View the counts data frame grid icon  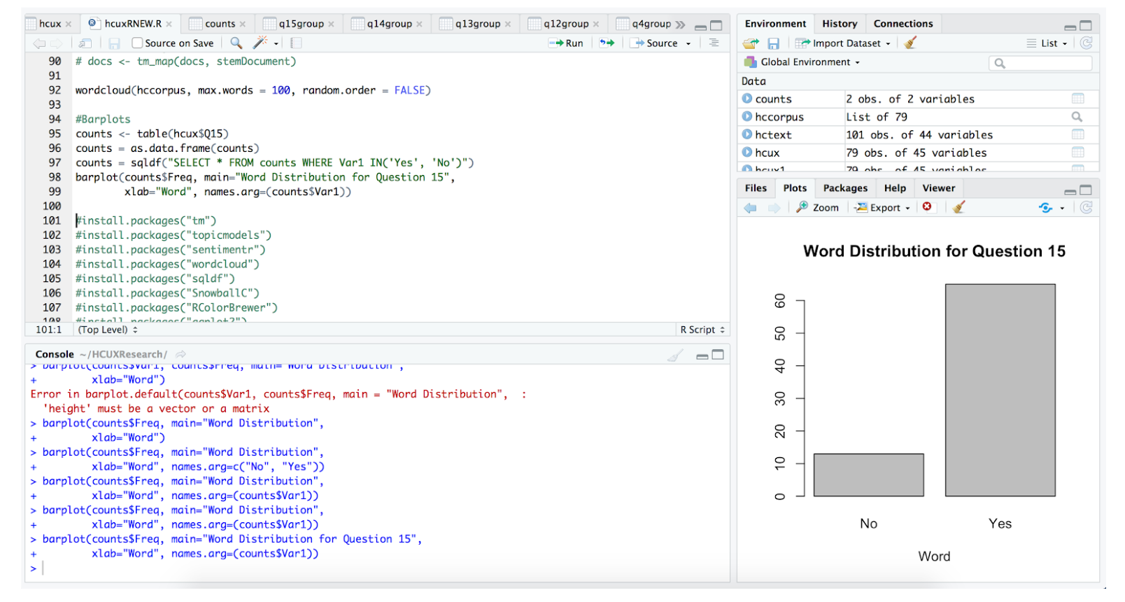[x=1078, y=99]
